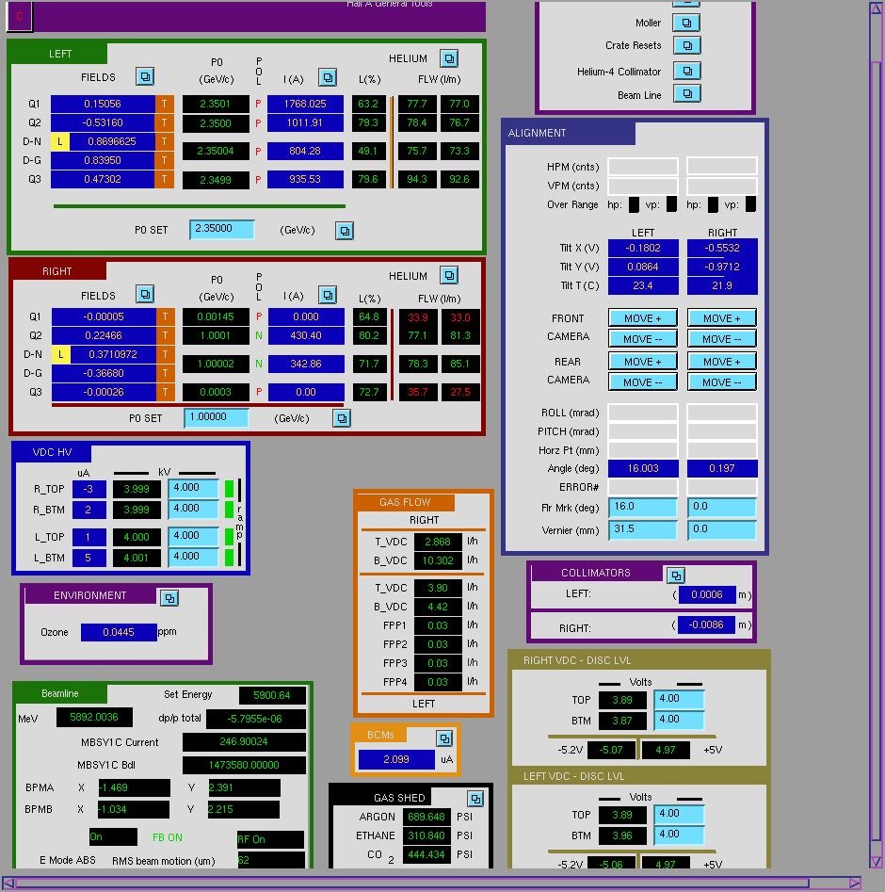This screenshot has height=892, width=885.
Task: Click LEFT Vernier 31.5 input field
Action: coord(643,529)
